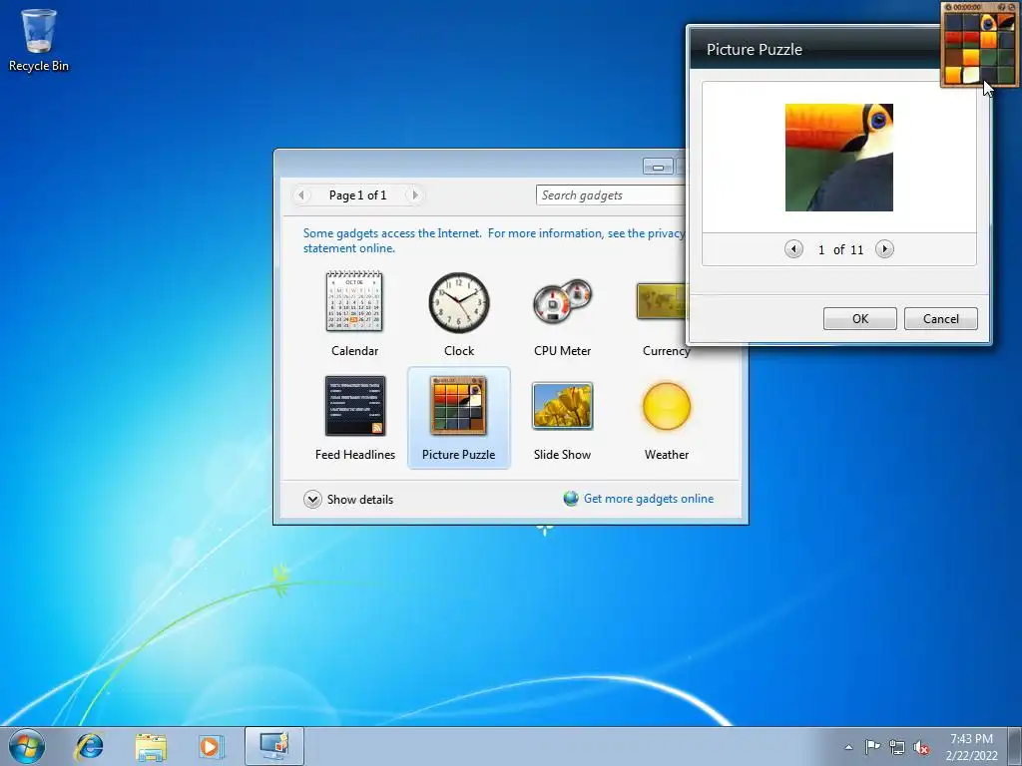Click OK in Picture Puzzle dialog
This screenshot has width=1022, height=766.
[x=859, y=318]
